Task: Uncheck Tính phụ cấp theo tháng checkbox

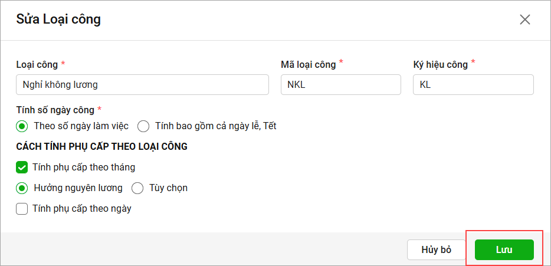Action: (x=22, y=168)
